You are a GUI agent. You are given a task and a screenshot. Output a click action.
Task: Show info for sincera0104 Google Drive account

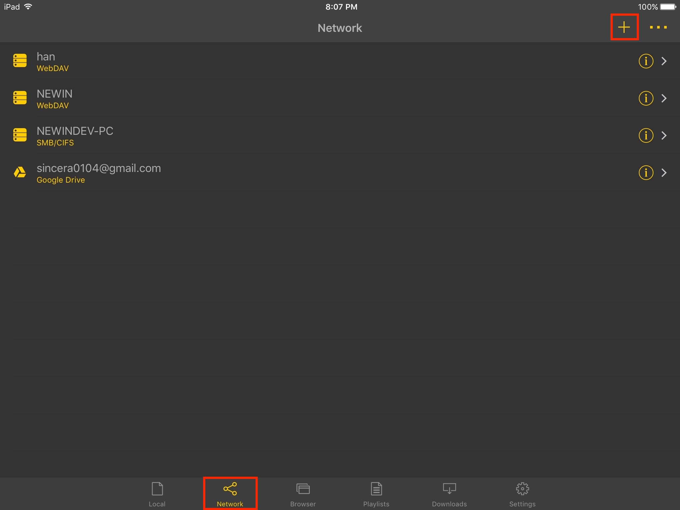click(646, 173)
